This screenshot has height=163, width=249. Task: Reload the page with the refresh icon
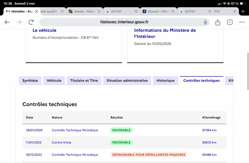point(31,22)
